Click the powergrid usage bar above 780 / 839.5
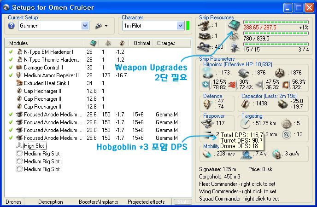 276,33
